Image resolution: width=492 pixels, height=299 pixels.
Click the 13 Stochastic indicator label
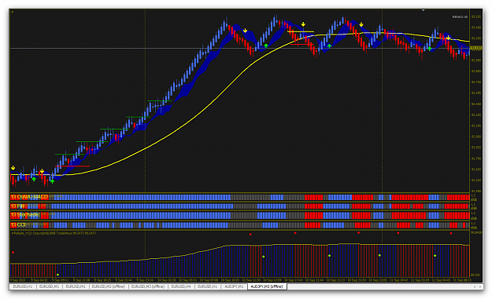[x=25, y=215]
